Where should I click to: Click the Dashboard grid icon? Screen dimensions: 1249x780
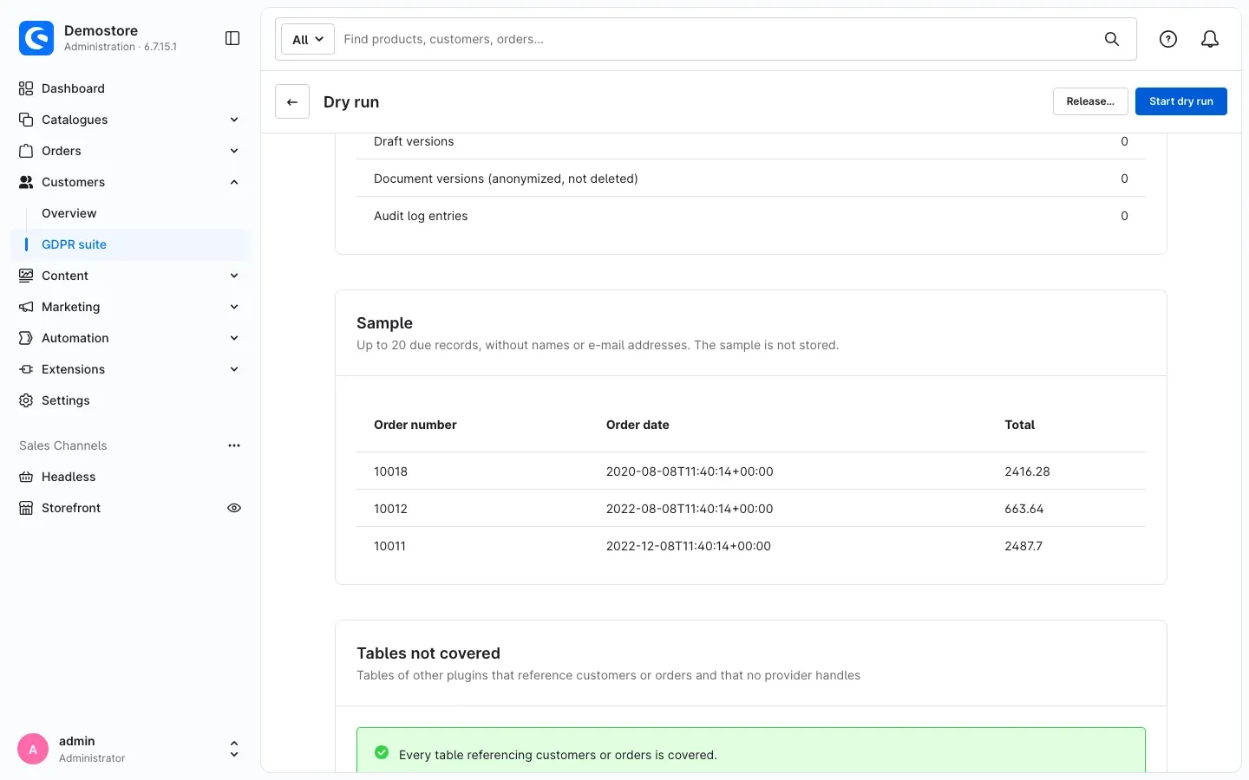pos(26,88)
